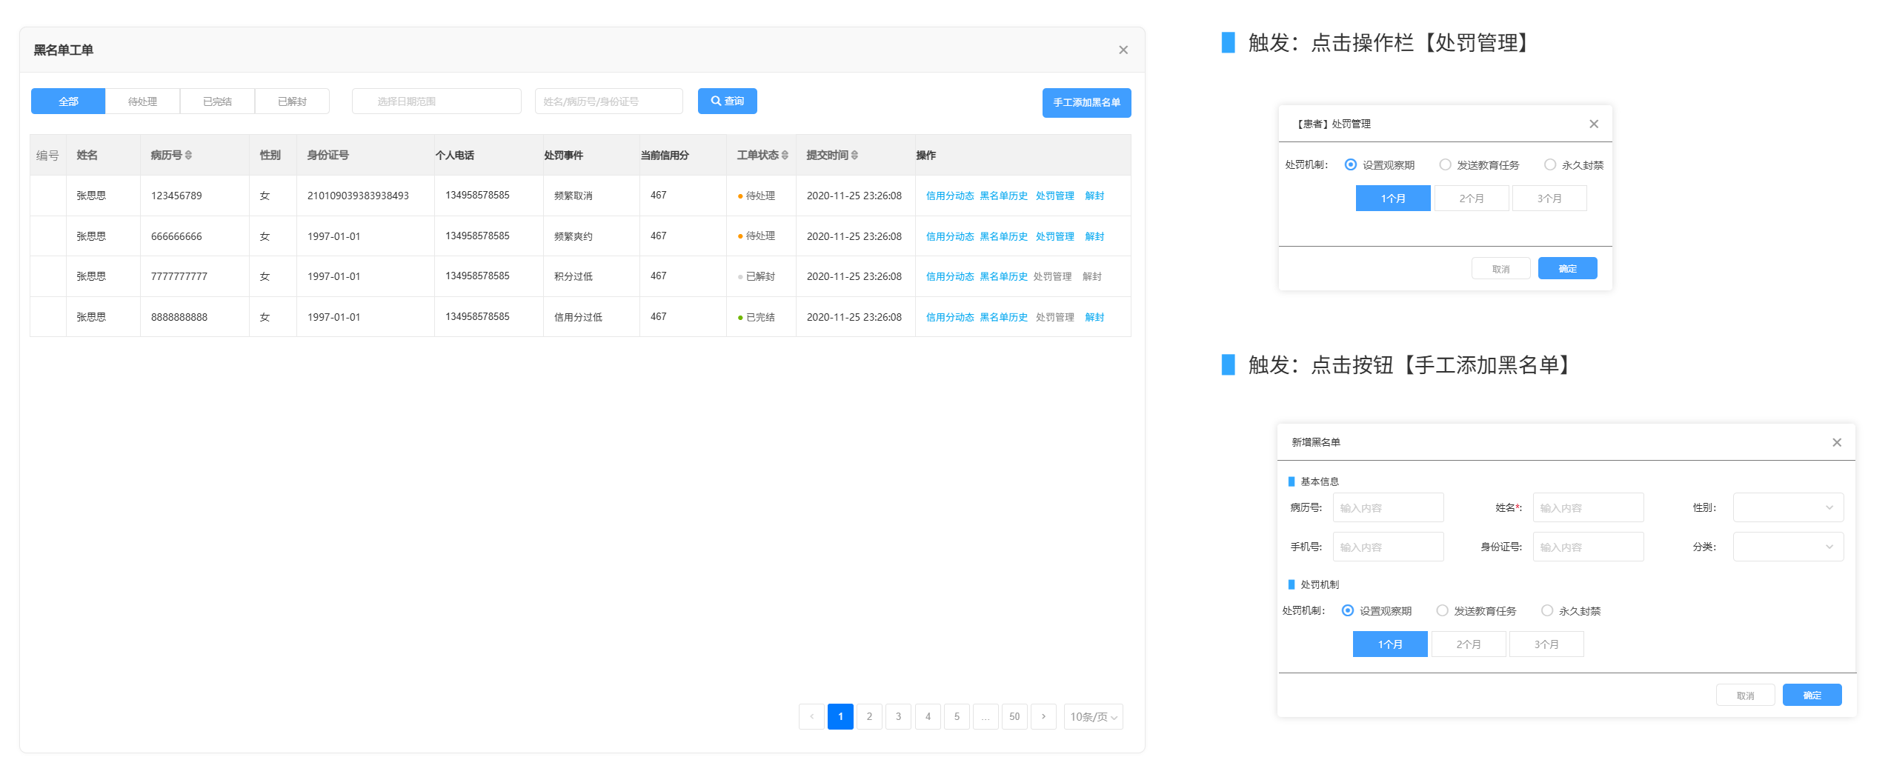Close the 黑名单工单 panel with X

[x=1123, y=50]
